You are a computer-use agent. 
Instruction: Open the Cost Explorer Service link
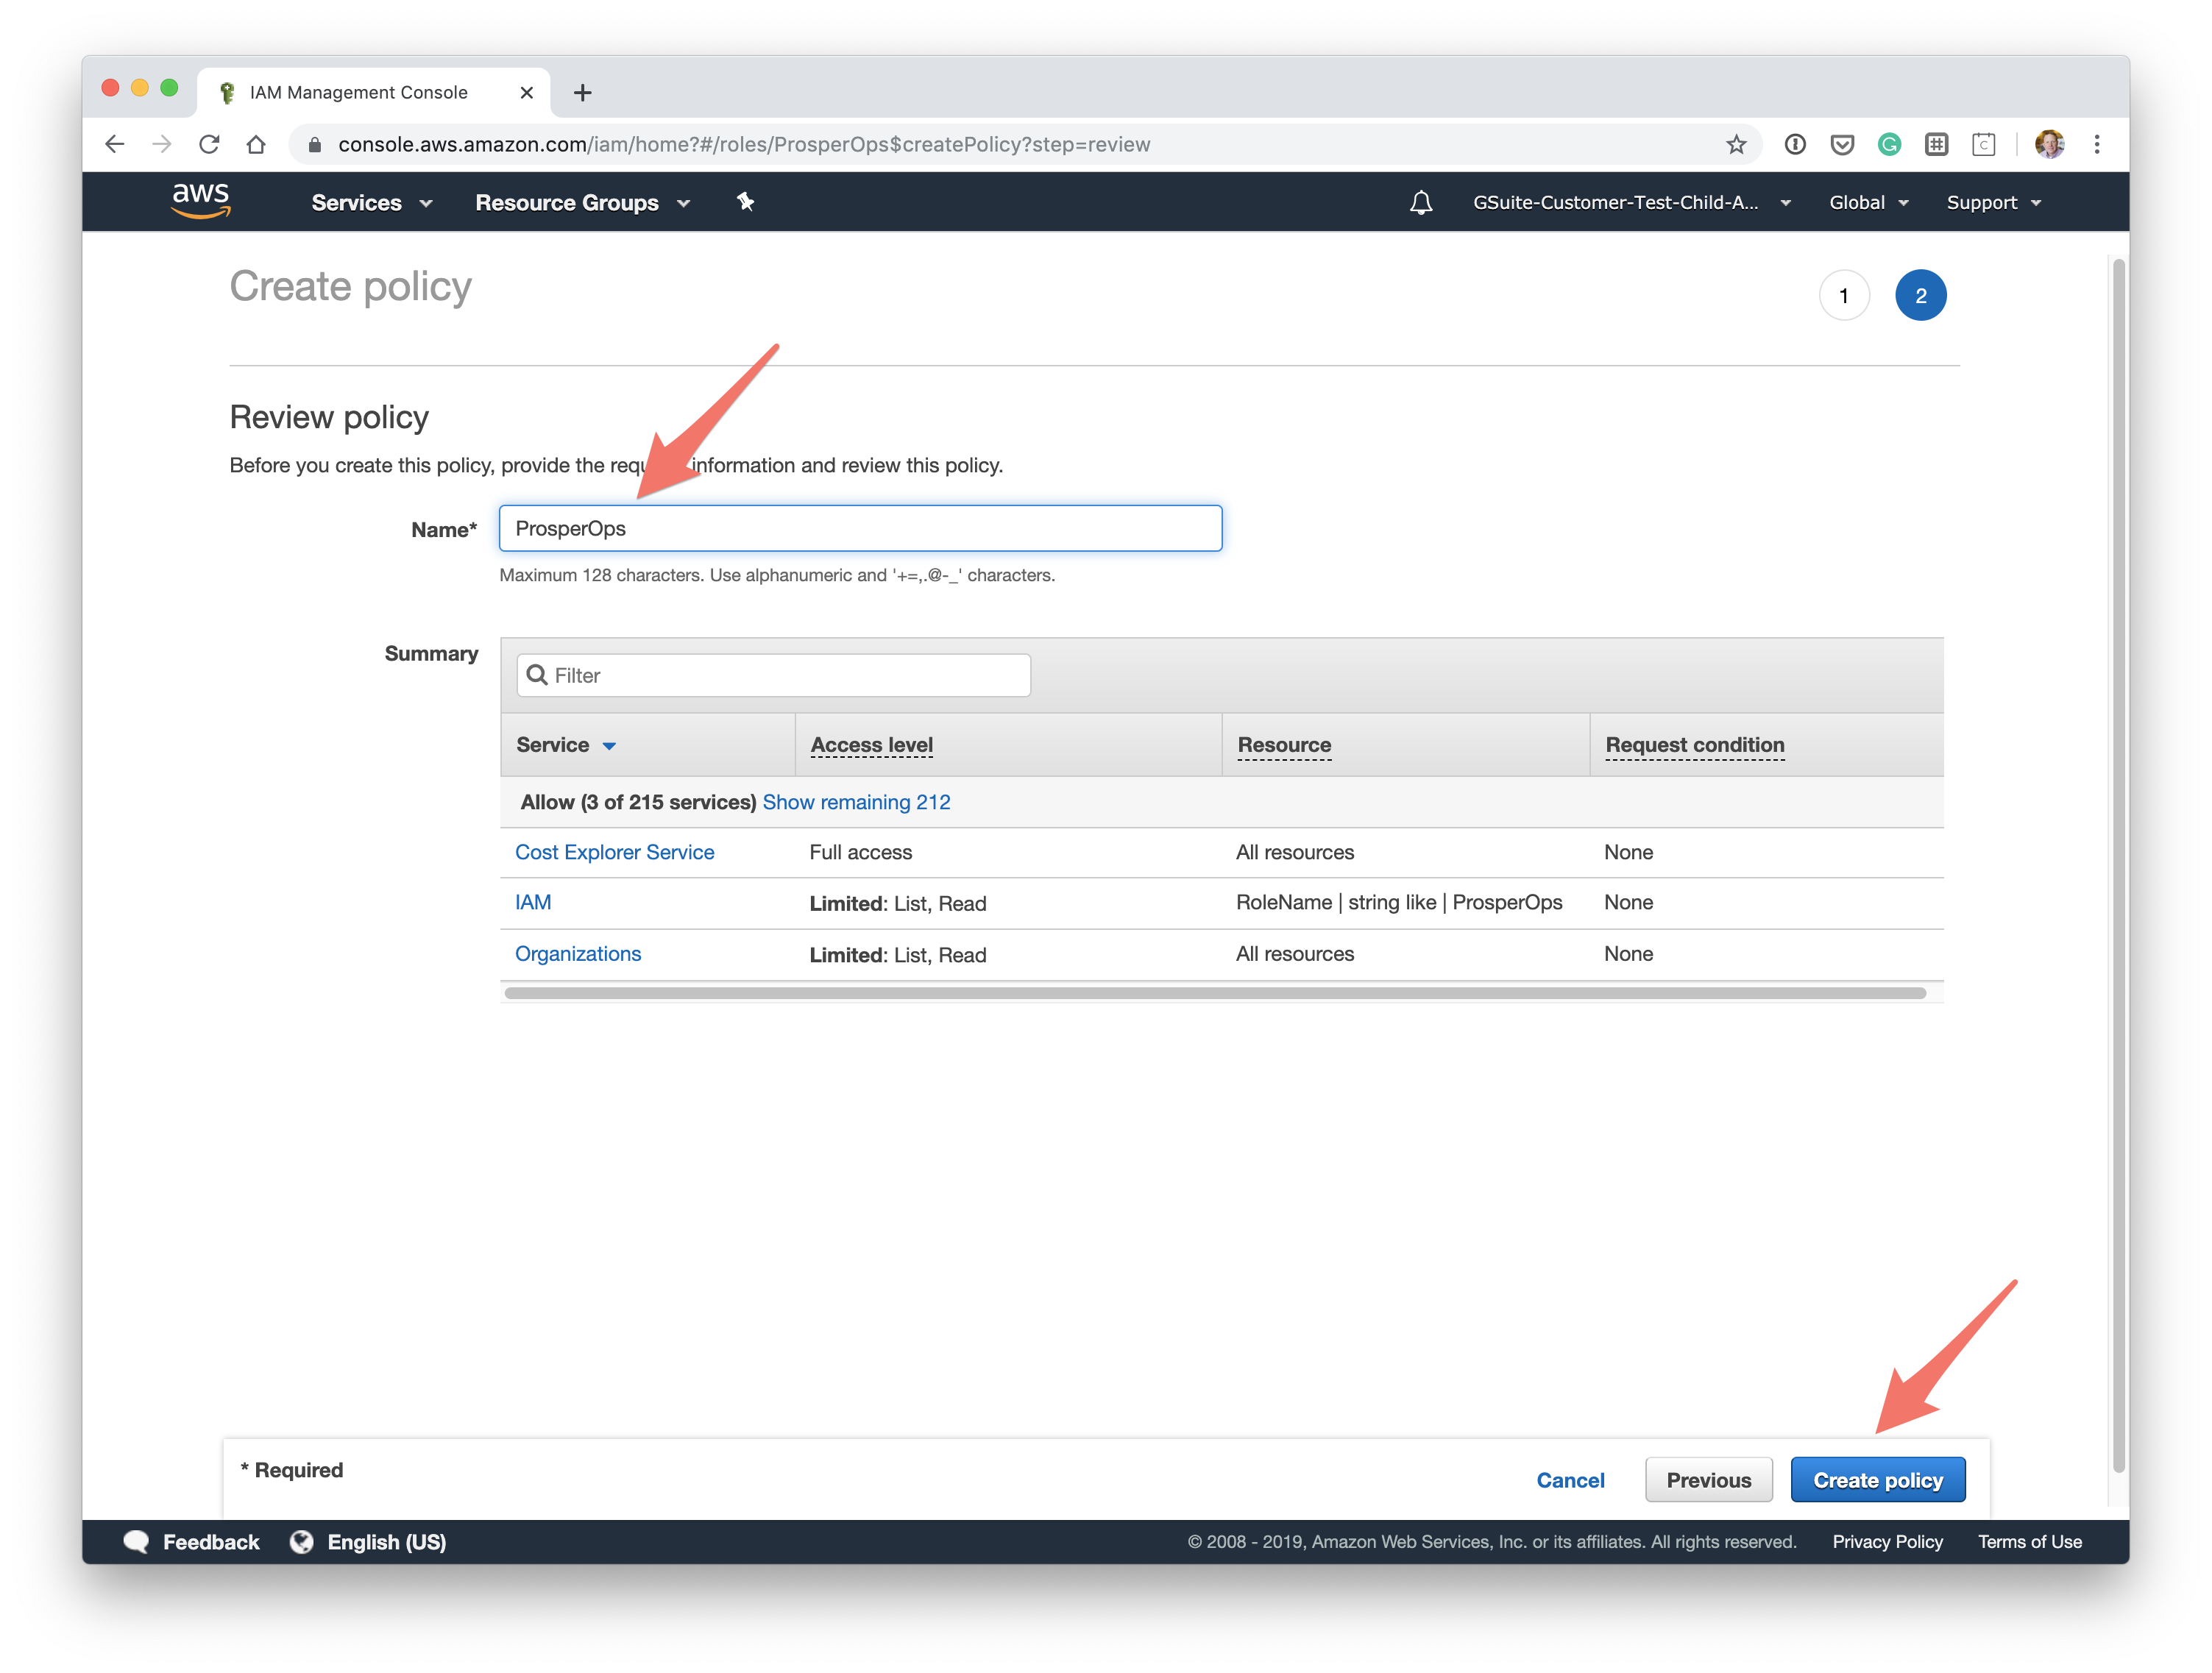click(x=614, y=852)
